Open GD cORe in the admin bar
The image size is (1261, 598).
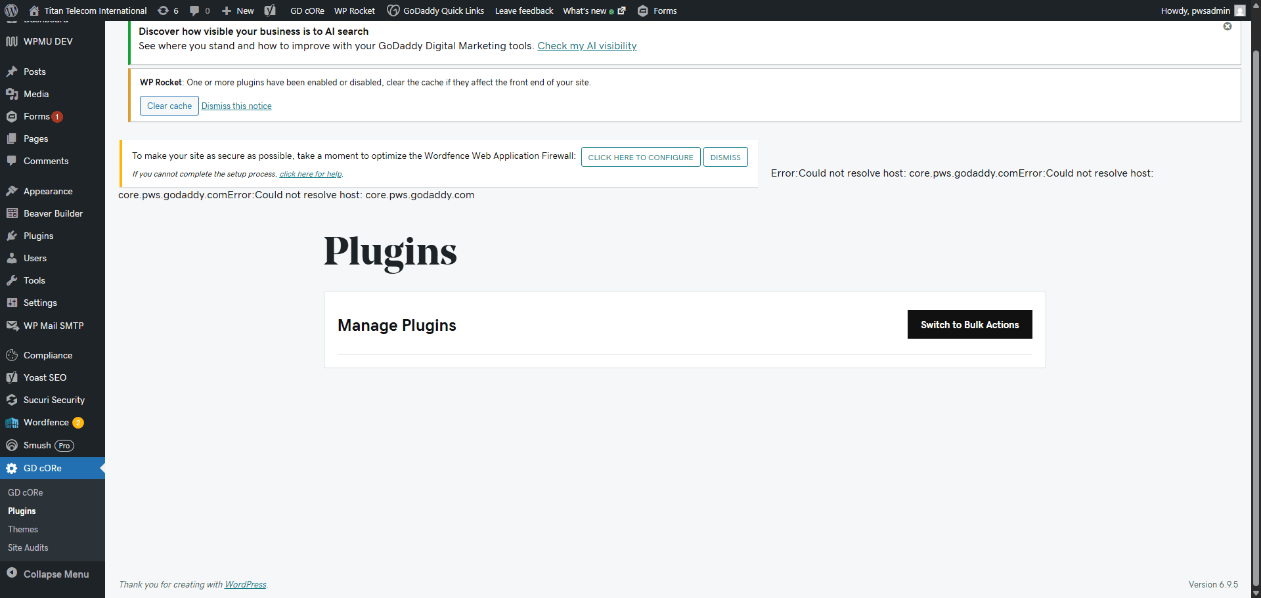click(x=307, y=11)
